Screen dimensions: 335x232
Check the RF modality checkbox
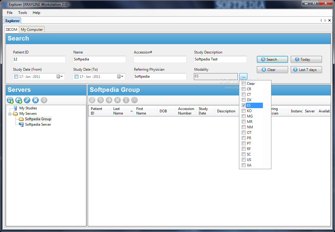[x=244, y=149]
